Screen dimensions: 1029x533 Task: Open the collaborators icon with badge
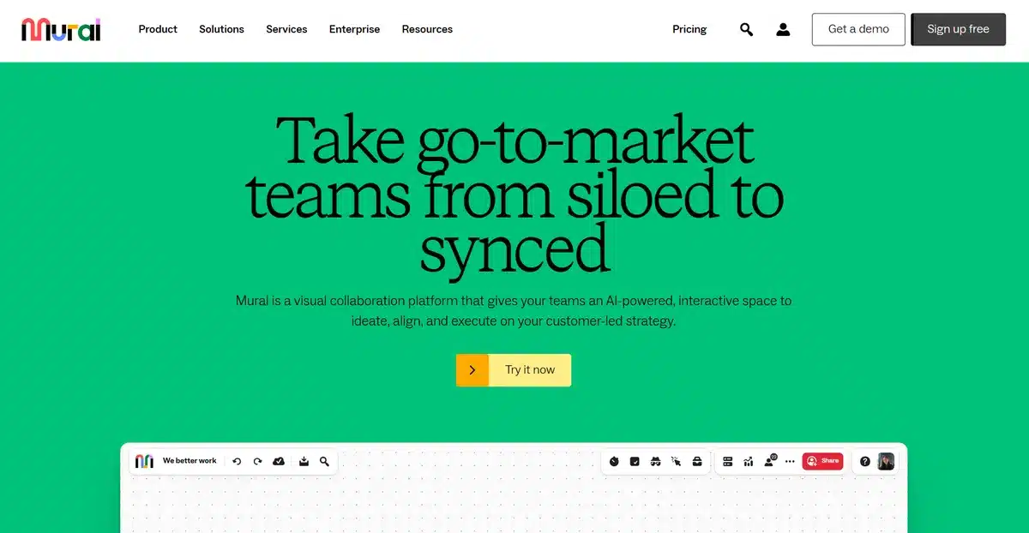click(x=770, y=460)
